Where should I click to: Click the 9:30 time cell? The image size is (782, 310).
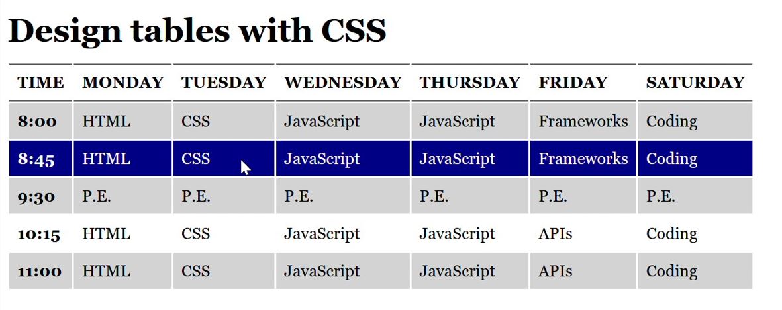tap(37, 197)
